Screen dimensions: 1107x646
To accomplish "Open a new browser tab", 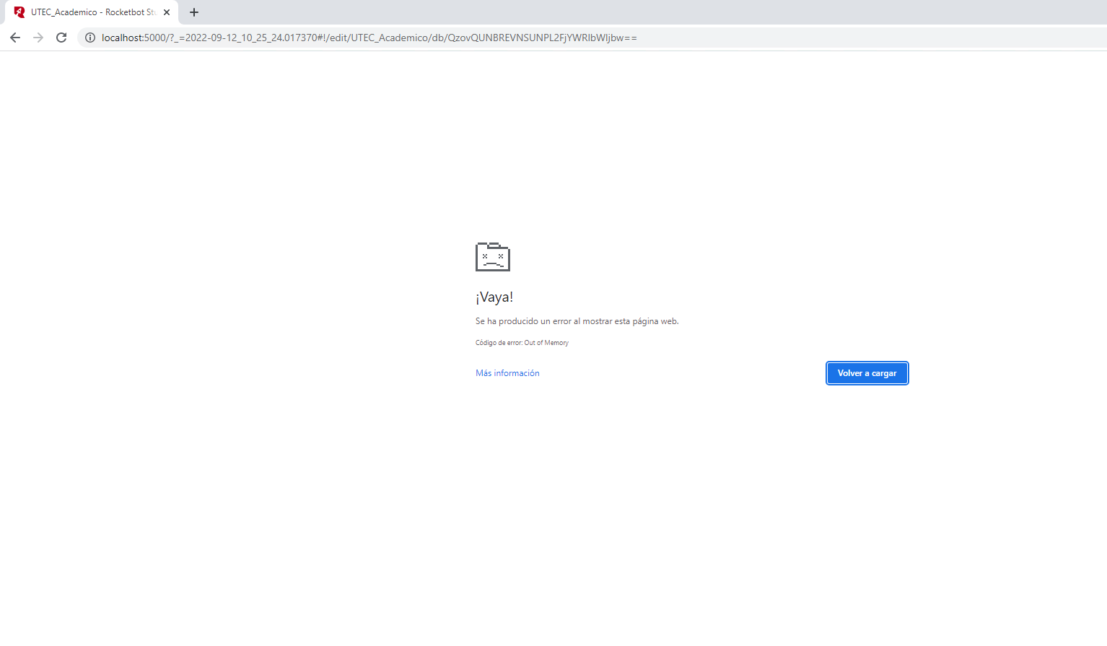I will click(x=194, y=12).
